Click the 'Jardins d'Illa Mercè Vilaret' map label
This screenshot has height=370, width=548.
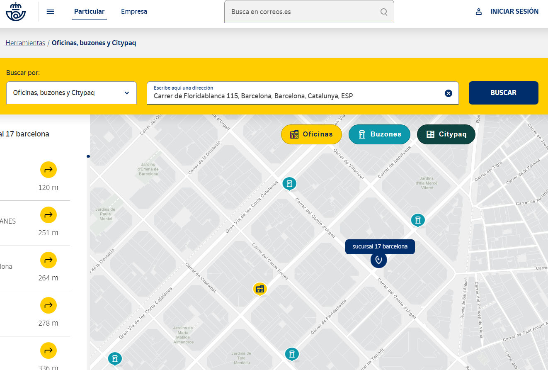click(x=427, y=183)
